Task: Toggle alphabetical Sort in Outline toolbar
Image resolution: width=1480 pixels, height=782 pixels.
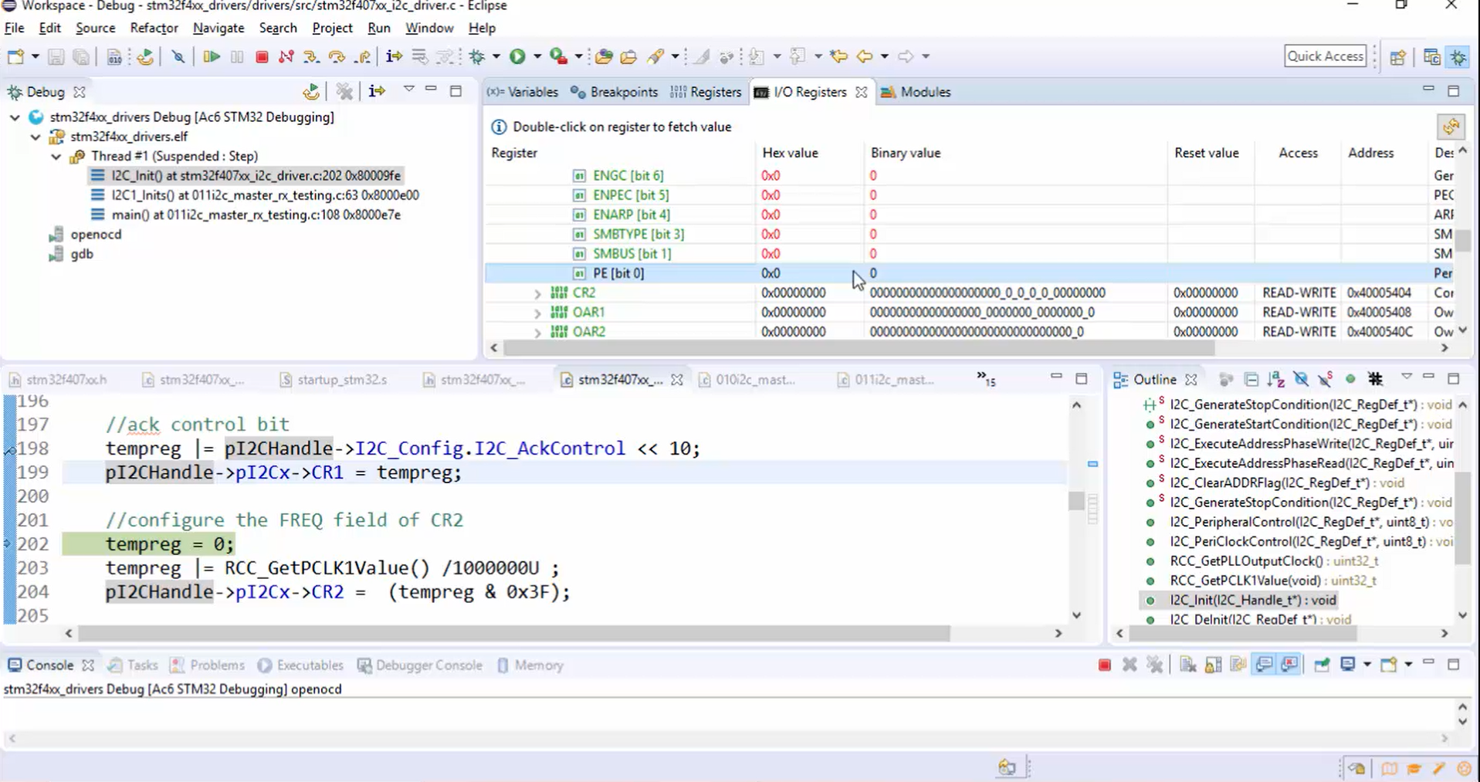Action: point(1275,379)
